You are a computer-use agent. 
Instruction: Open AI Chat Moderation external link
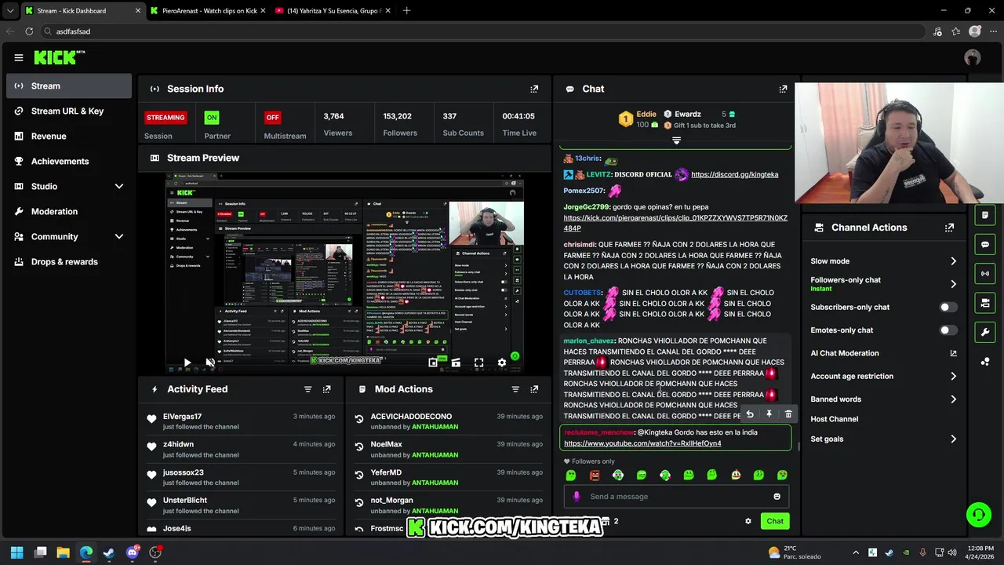pyautogui.click(x=953, y=353)
